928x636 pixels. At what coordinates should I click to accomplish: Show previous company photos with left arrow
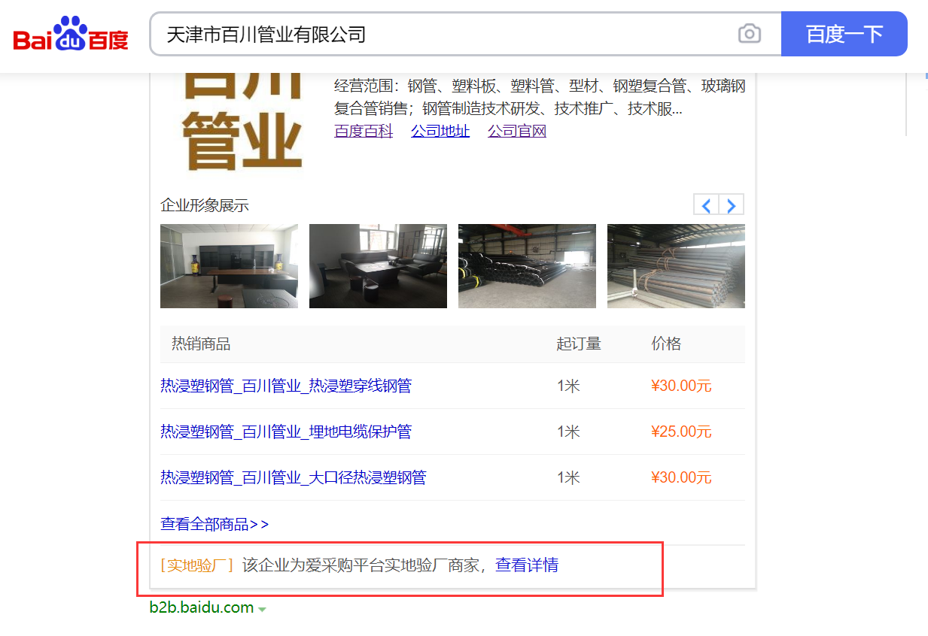pos(706,204)
